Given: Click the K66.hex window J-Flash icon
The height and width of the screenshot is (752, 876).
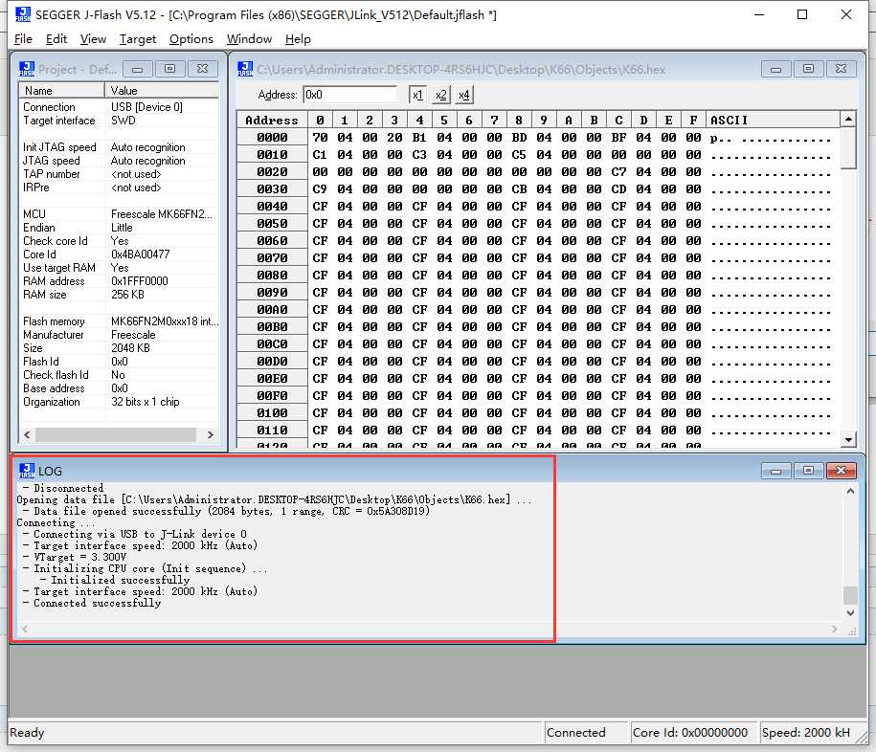Looking at the screenshot, I should click(245, 69).
